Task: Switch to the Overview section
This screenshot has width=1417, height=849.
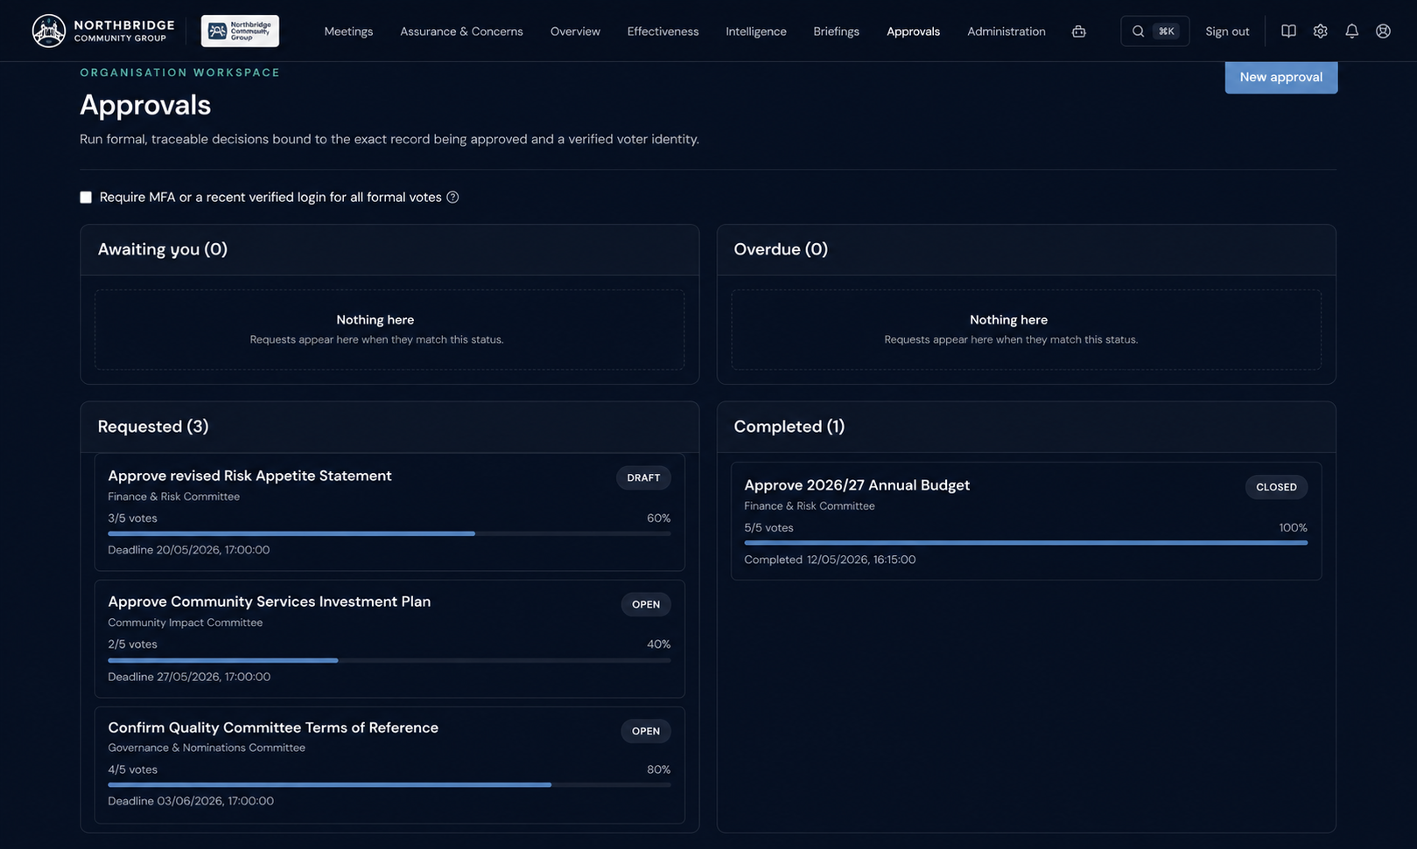Action: 575,31
